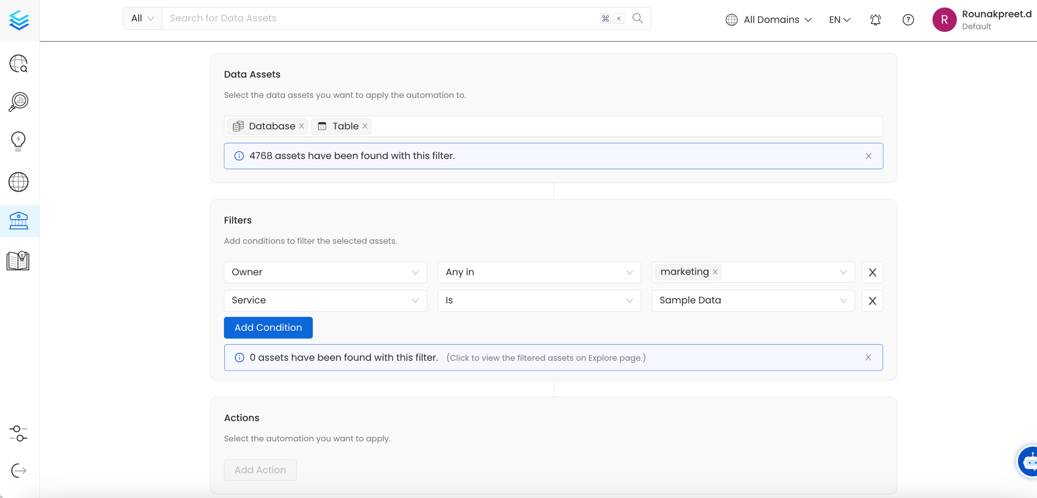Open the Settings preferences icon in sidebar
Image resolution: width=1037 pixels, height=498 pixels.
(18, 434)
